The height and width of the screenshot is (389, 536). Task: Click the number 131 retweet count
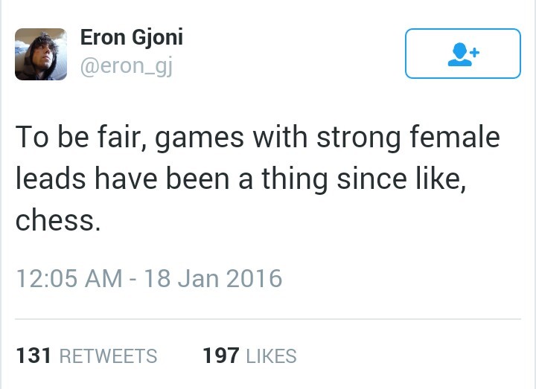(x=33, y=356)
